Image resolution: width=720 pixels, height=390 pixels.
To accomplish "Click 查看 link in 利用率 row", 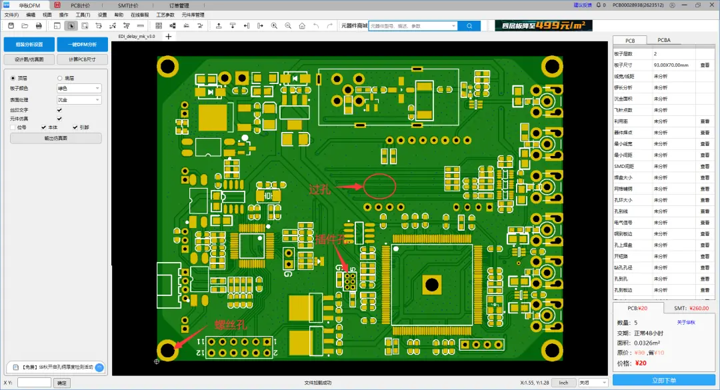I will [x=705, y=121].
